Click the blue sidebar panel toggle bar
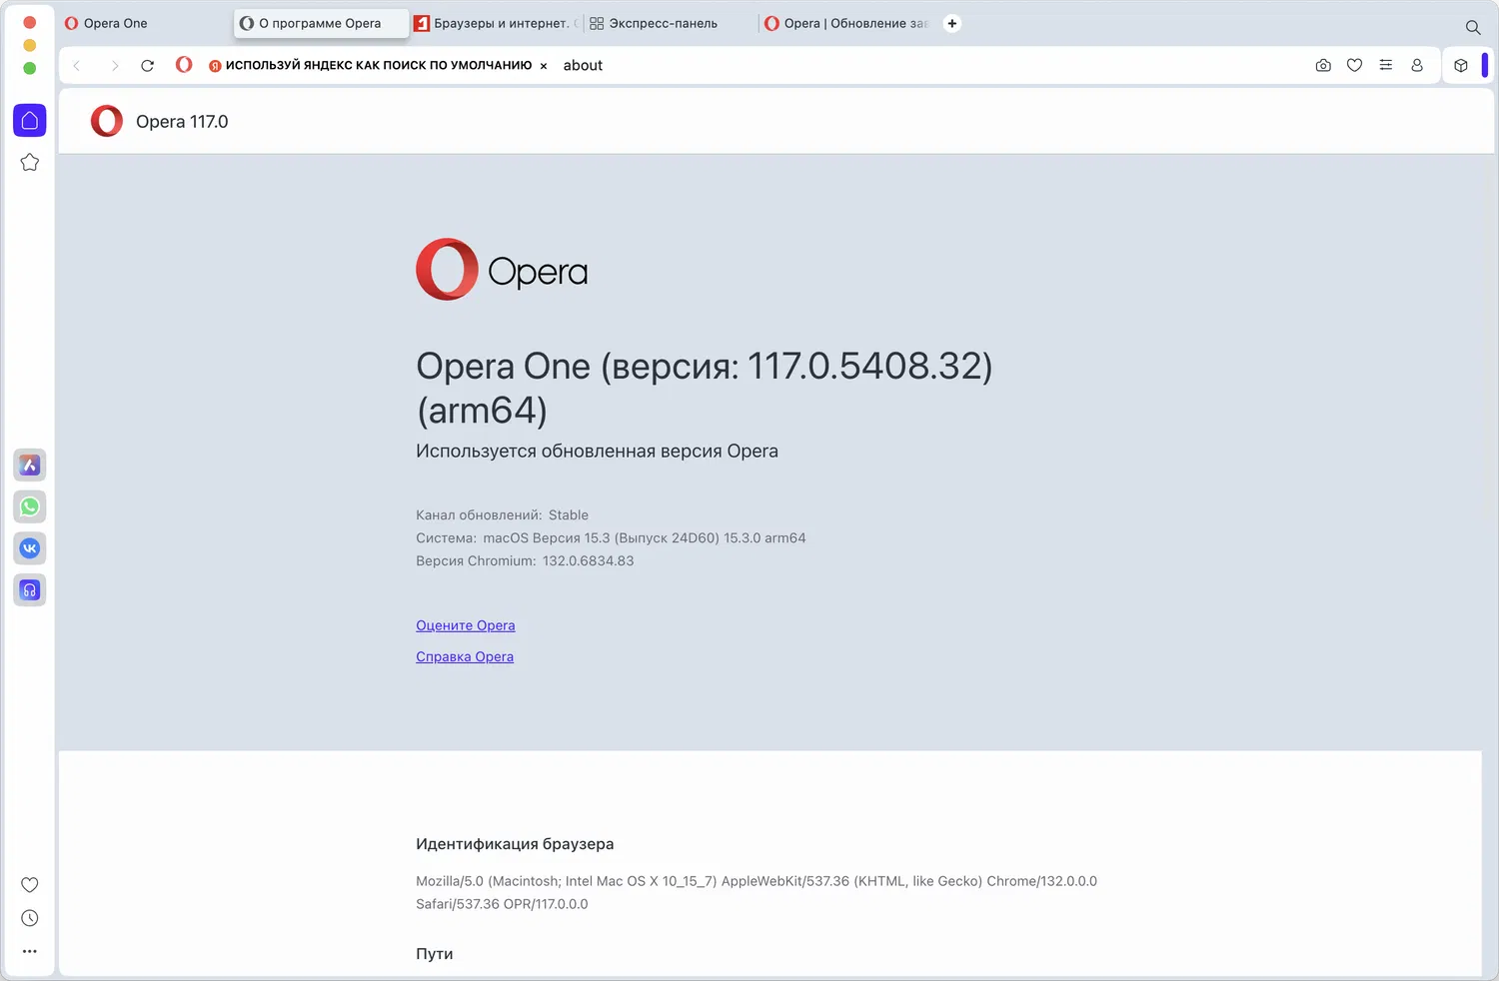This screenshot has width=1499, height=981. coord(1485,65)
